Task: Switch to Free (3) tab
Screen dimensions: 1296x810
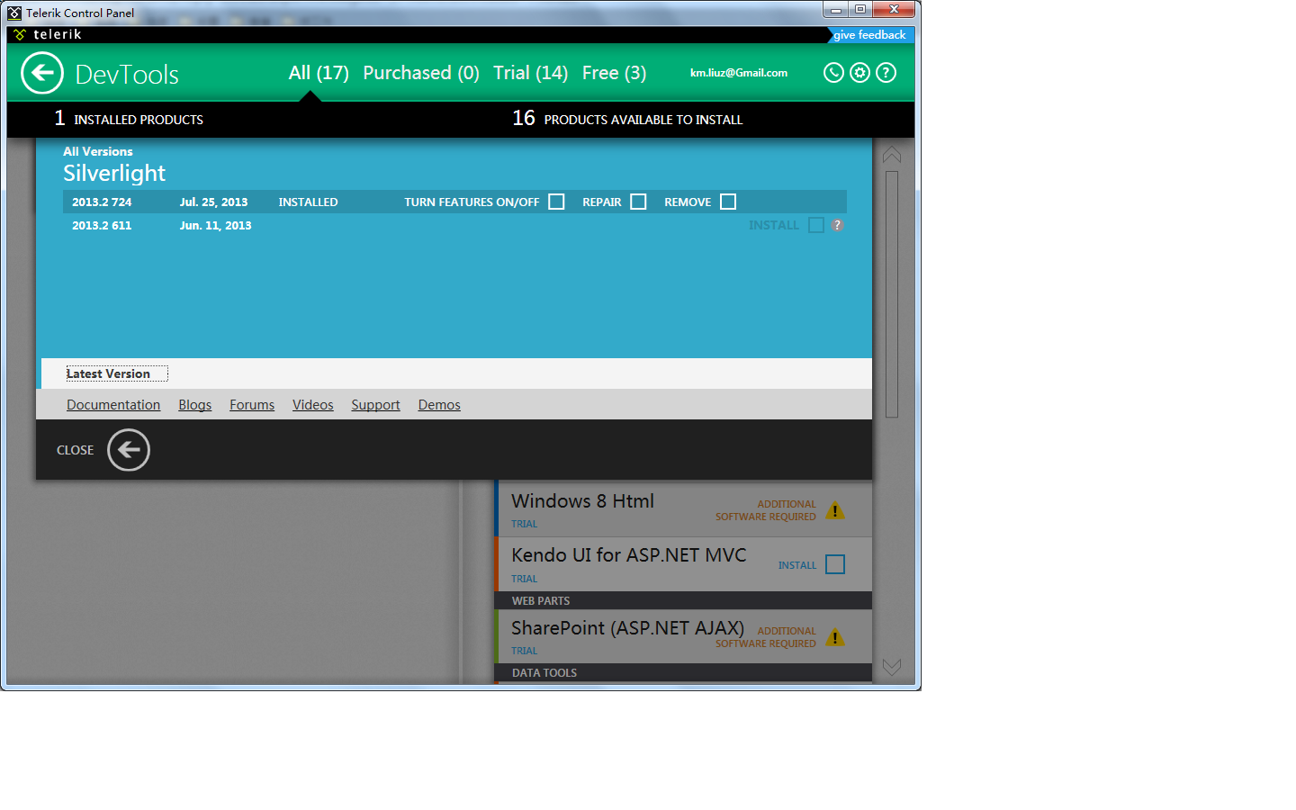Action: (614, 73)
